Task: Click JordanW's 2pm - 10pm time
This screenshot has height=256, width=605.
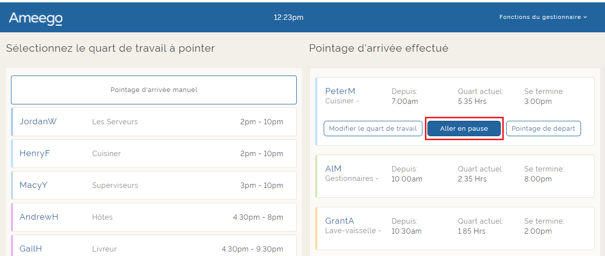Action: coord(261,122)
